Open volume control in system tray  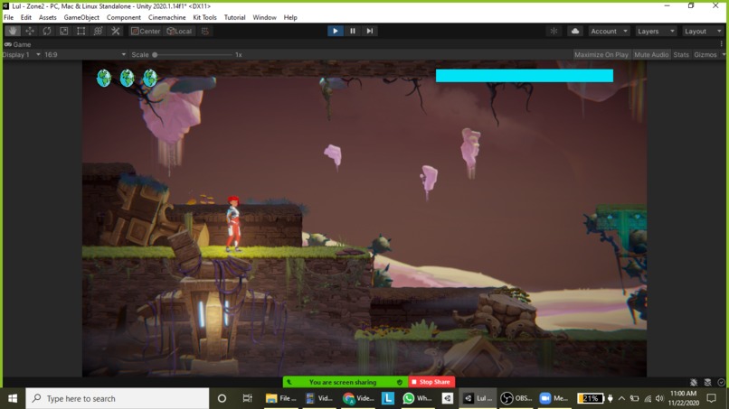[659, 398]
